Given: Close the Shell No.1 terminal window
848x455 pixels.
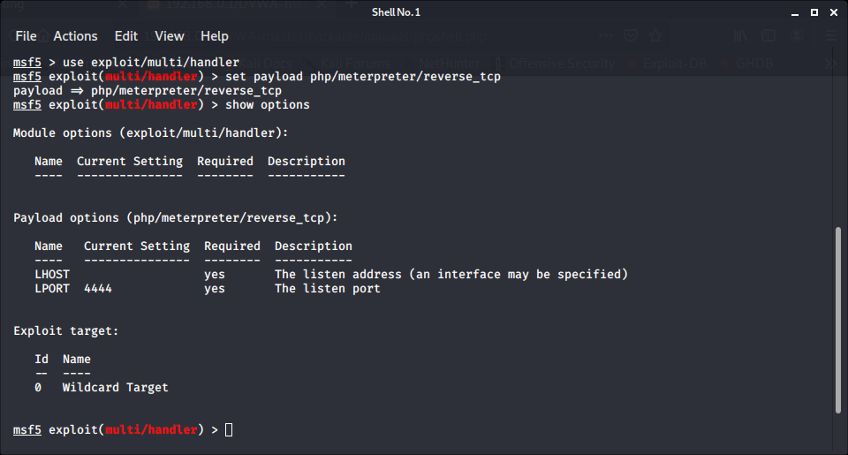Looking at the screenshot, I should [x=833, y=12].
